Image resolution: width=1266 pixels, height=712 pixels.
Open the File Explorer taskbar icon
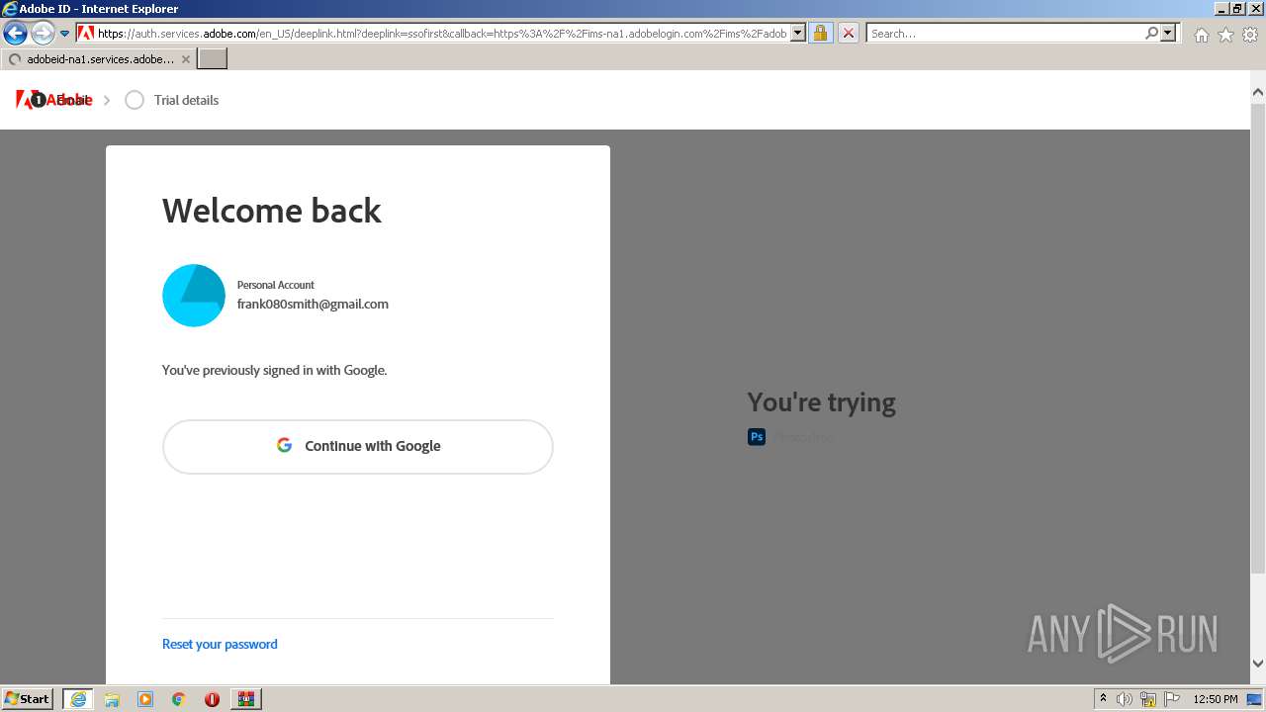(112, 699)
